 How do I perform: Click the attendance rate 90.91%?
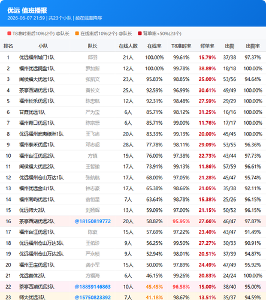(x=253, y=243)
